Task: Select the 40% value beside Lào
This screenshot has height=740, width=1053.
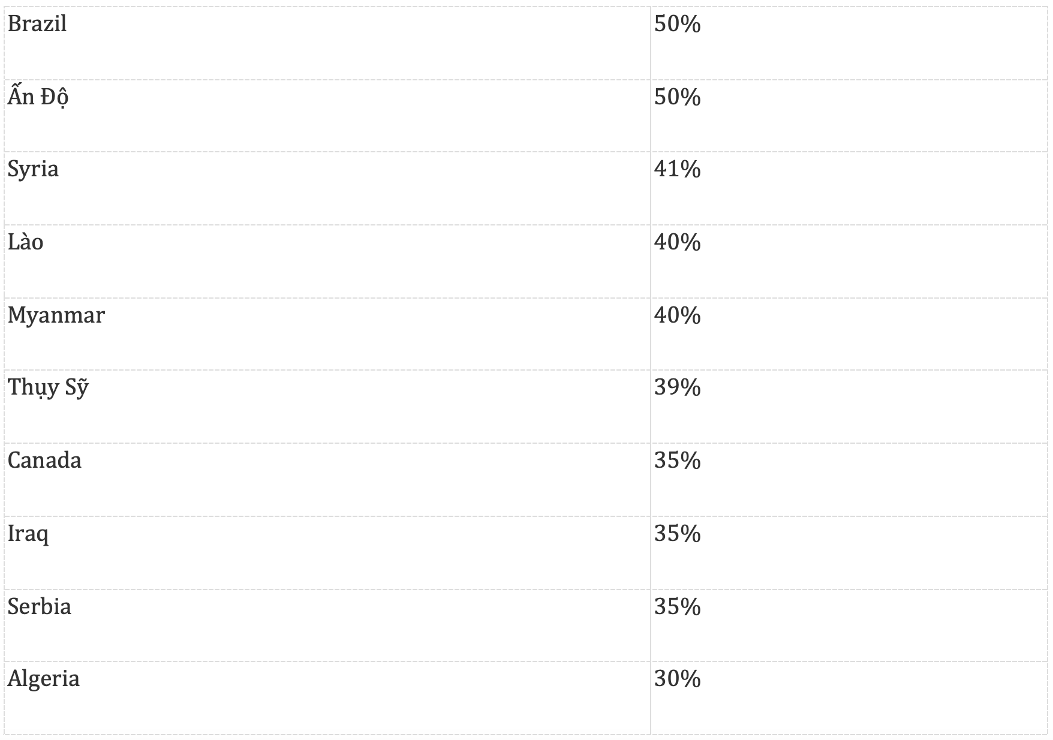Action: click(677, 242)
